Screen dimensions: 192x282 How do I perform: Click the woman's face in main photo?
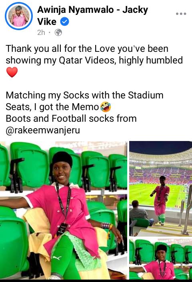pyautogui.click(x=62, y=172)
